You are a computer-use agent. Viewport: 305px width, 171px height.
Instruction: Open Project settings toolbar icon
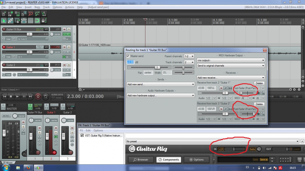[x=24, y=14]
